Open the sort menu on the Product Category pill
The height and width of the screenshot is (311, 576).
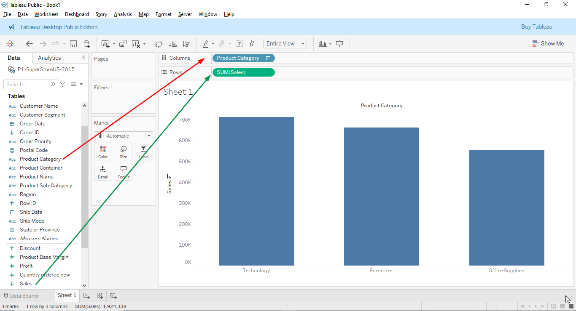pyautogui.click(x=267, y=58)
